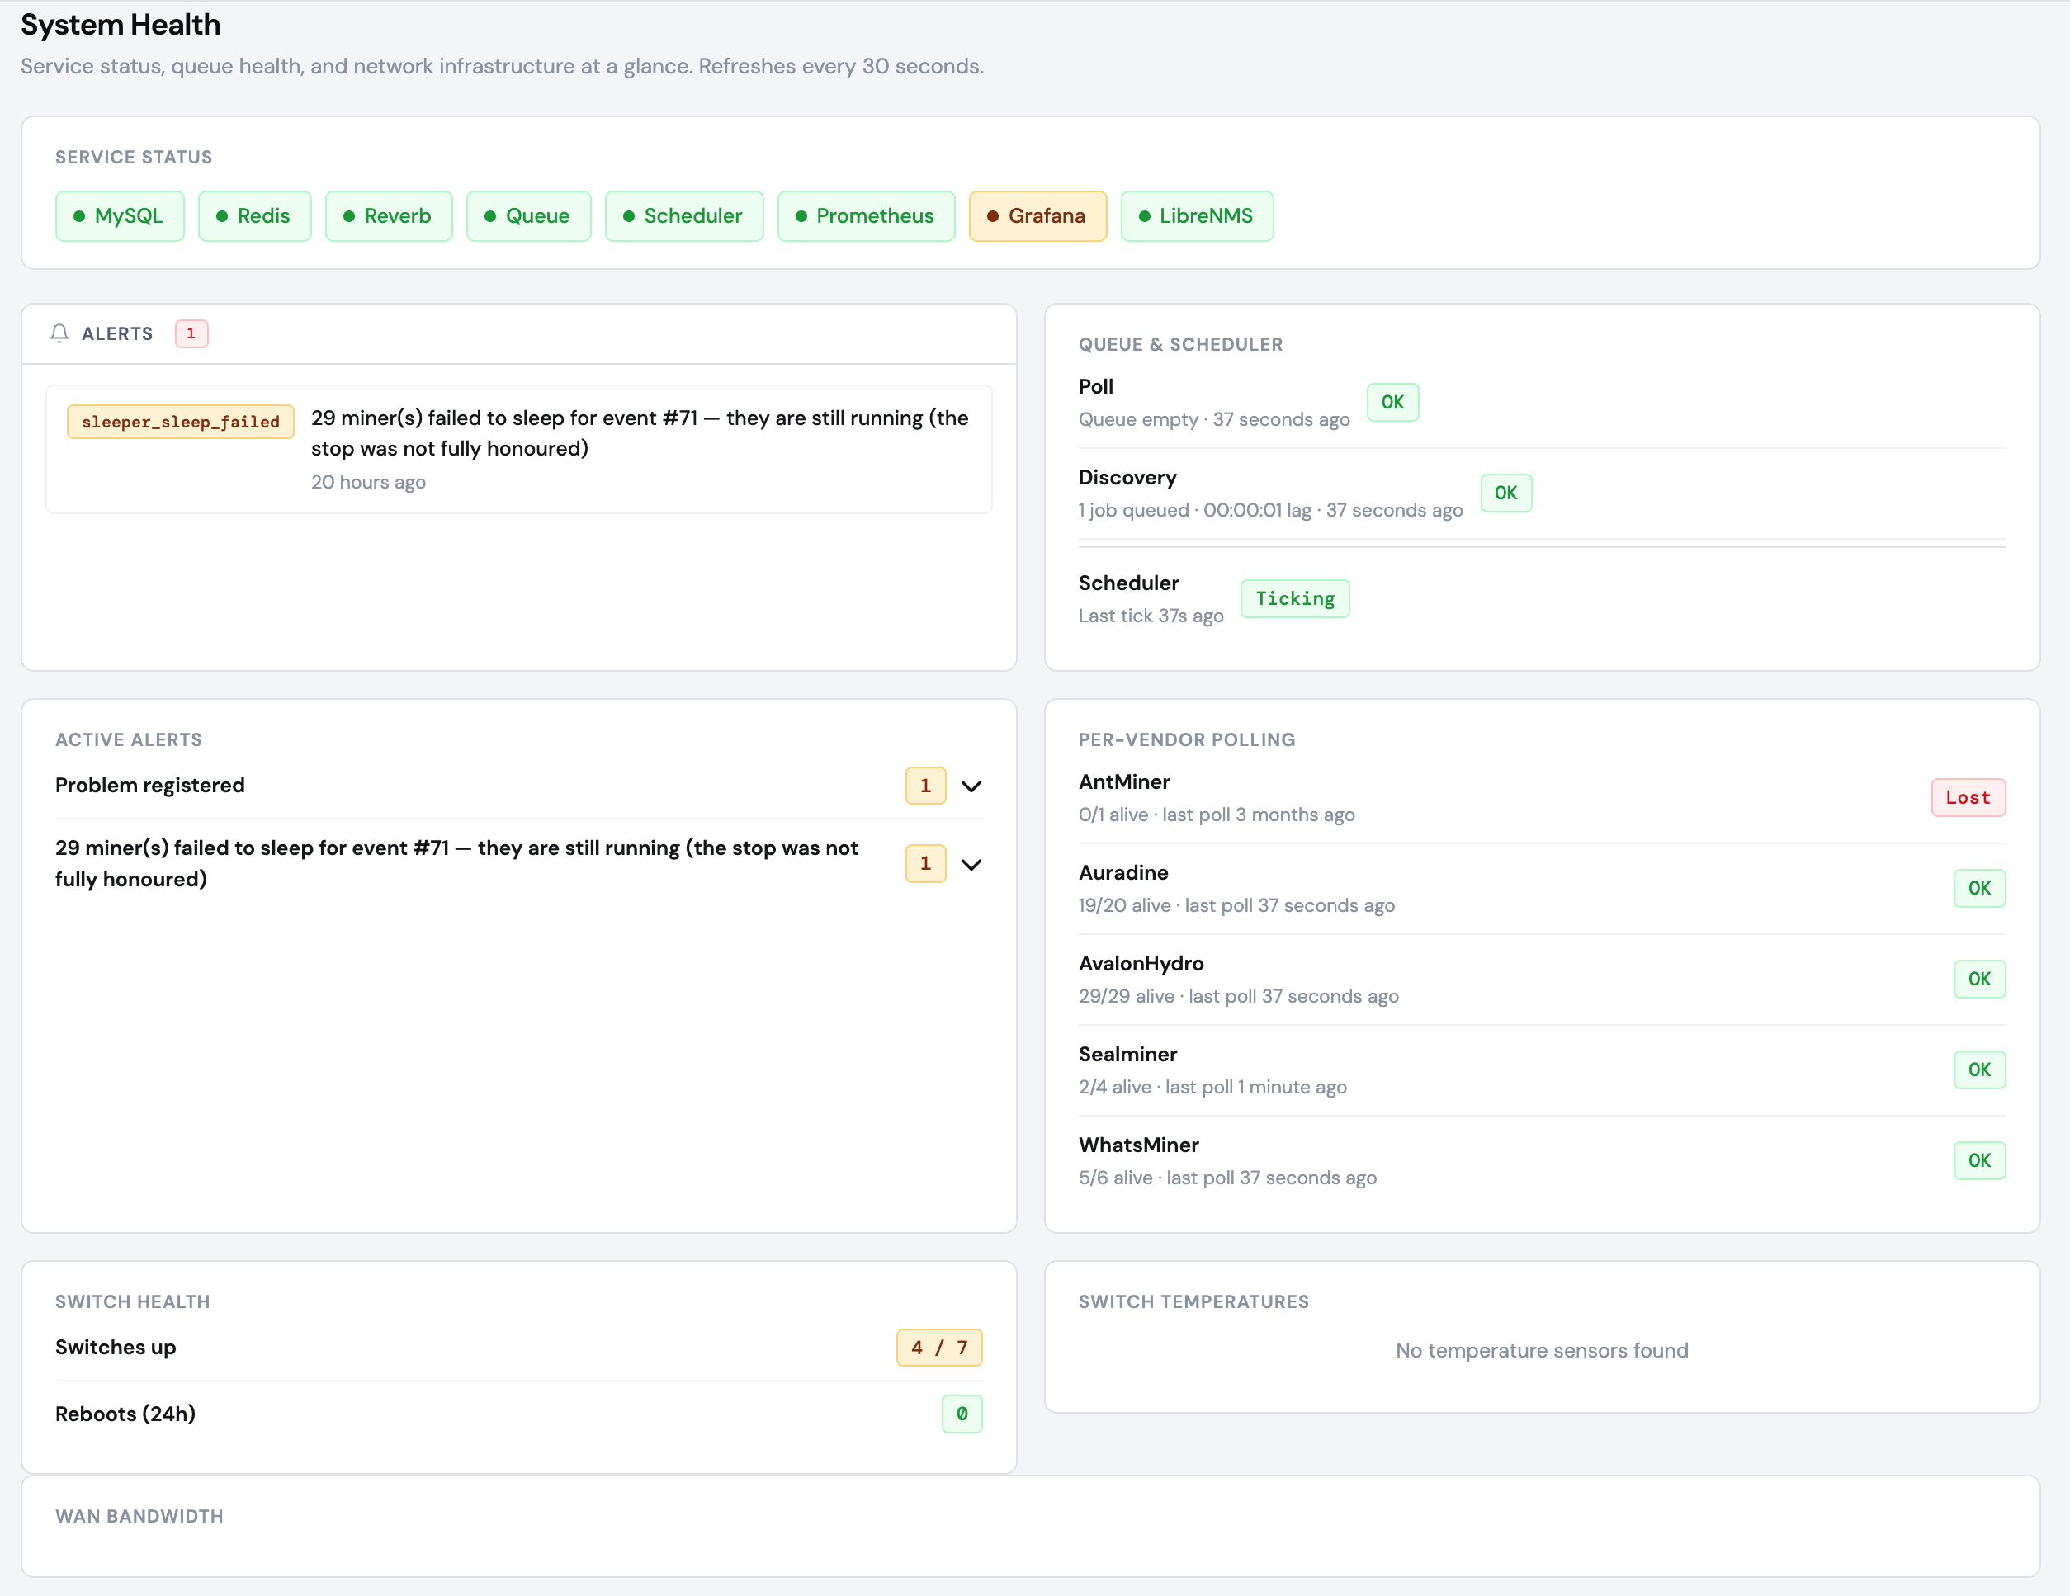
Task: Click the Reverb service status pill
Action: point(389,216)
